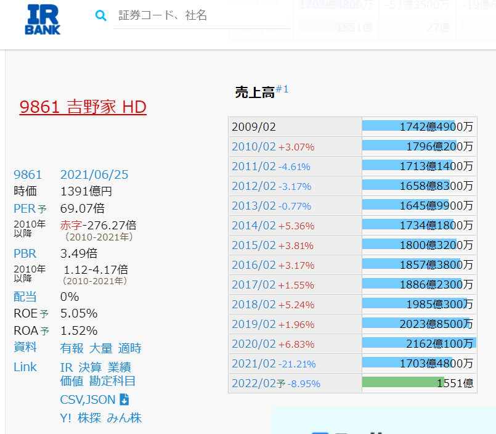
Task: Click the 3.49倍 PBR value
Action: click(x=79, y=253)
